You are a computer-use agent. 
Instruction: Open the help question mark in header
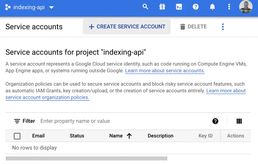click(196, 7)
